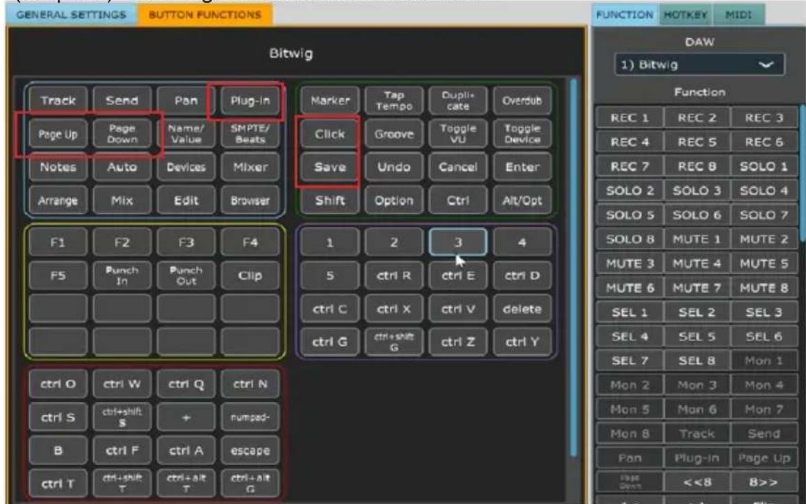
Task: Select the Function tab
Action: (x=624, y=15)
